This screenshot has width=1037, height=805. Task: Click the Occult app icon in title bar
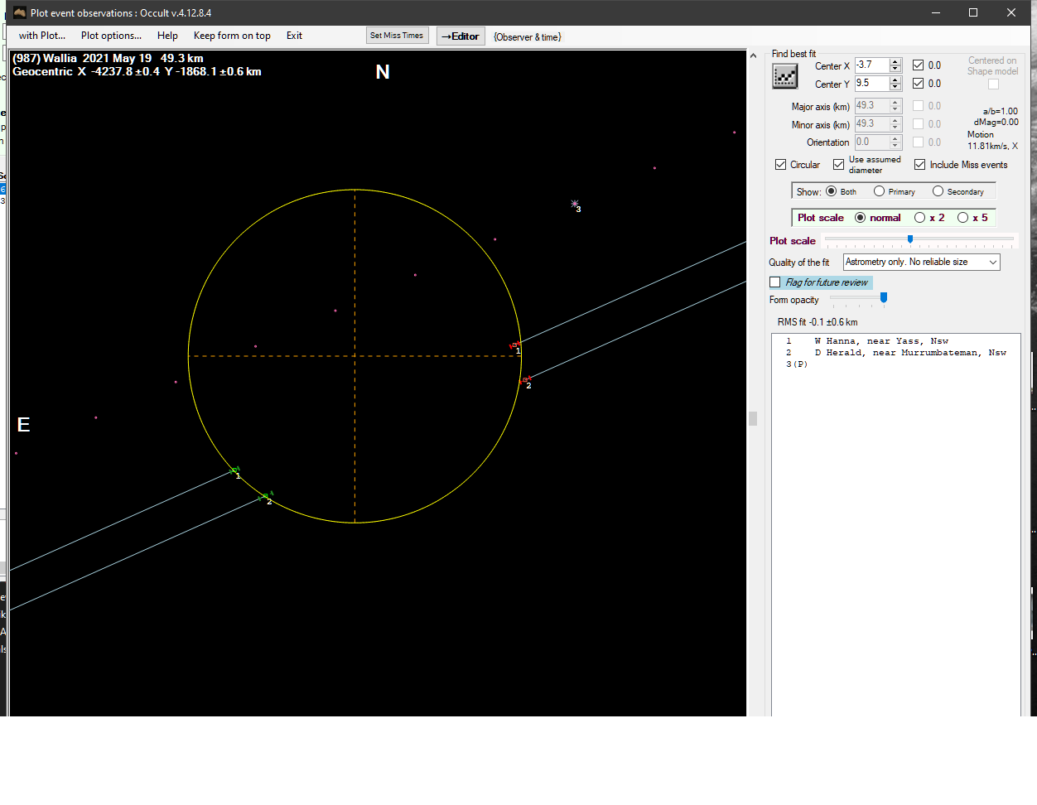[20, 12]
